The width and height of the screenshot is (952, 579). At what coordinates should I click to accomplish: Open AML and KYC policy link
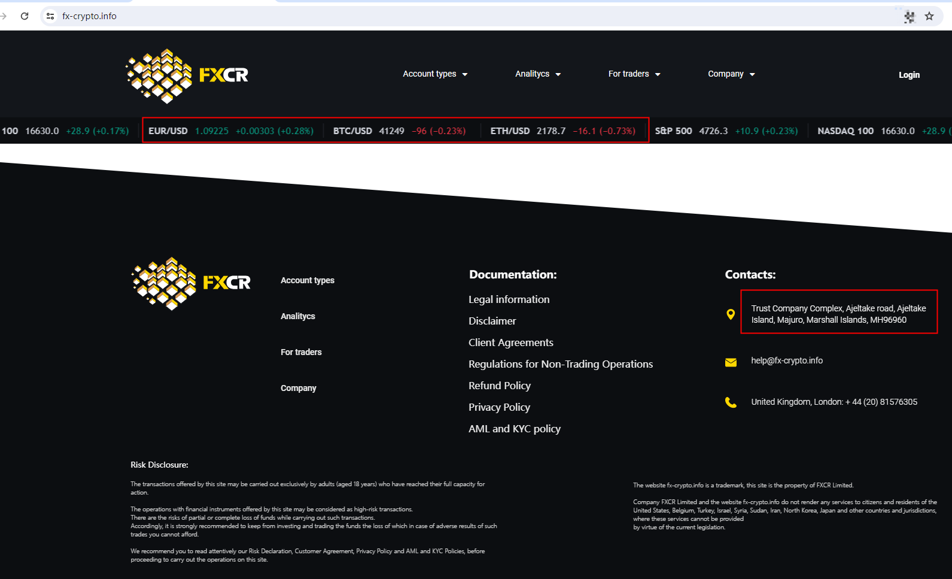pyautogui.click(x=515, y=429)
